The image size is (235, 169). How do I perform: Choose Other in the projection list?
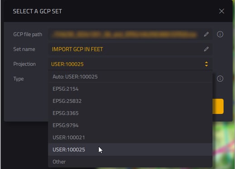click(x=130, y=162)
